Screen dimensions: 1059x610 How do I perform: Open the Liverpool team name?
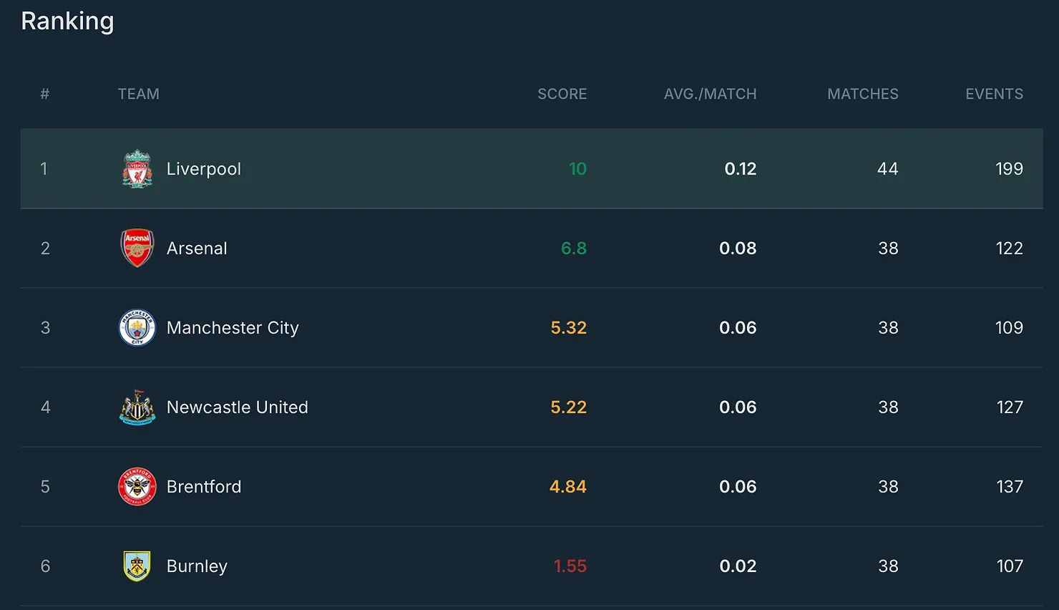tap(204, 169)
